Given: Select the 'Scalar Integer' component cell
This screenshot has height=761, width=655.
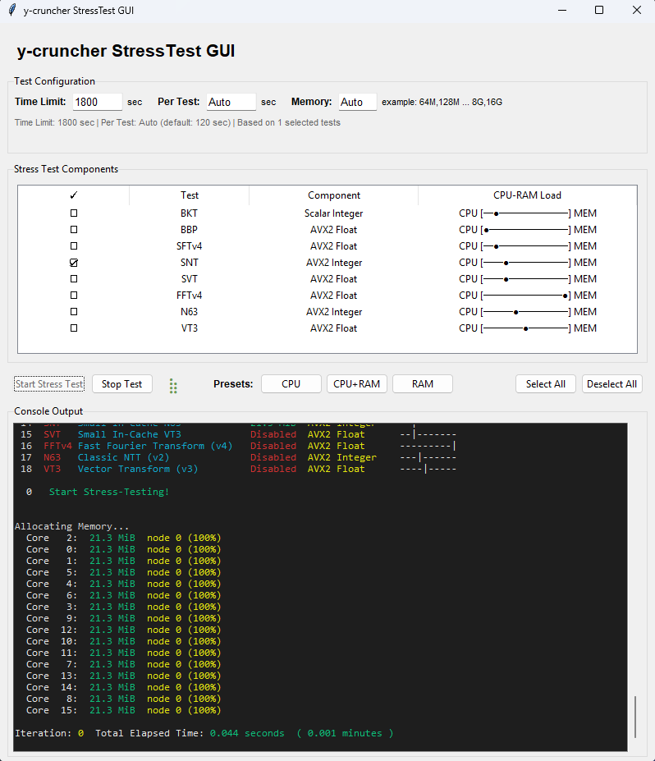Looking at the screenshot, I should 334,213.
